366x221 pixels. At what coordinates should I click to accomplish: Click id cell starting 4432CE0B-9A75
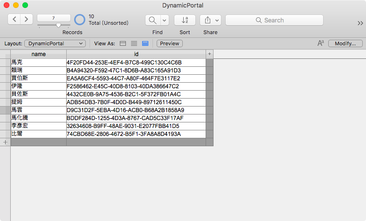click(136, 94)
